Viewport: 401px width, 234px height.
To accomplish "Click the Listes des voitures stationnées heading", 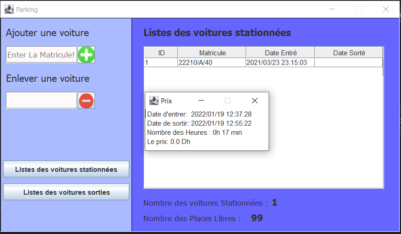I will click(x=217, y=32).
